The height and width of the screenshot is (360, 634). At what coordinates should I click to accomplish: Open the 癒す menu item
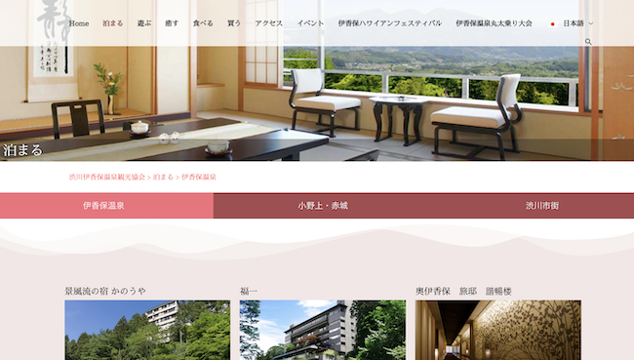click(172, 23)
